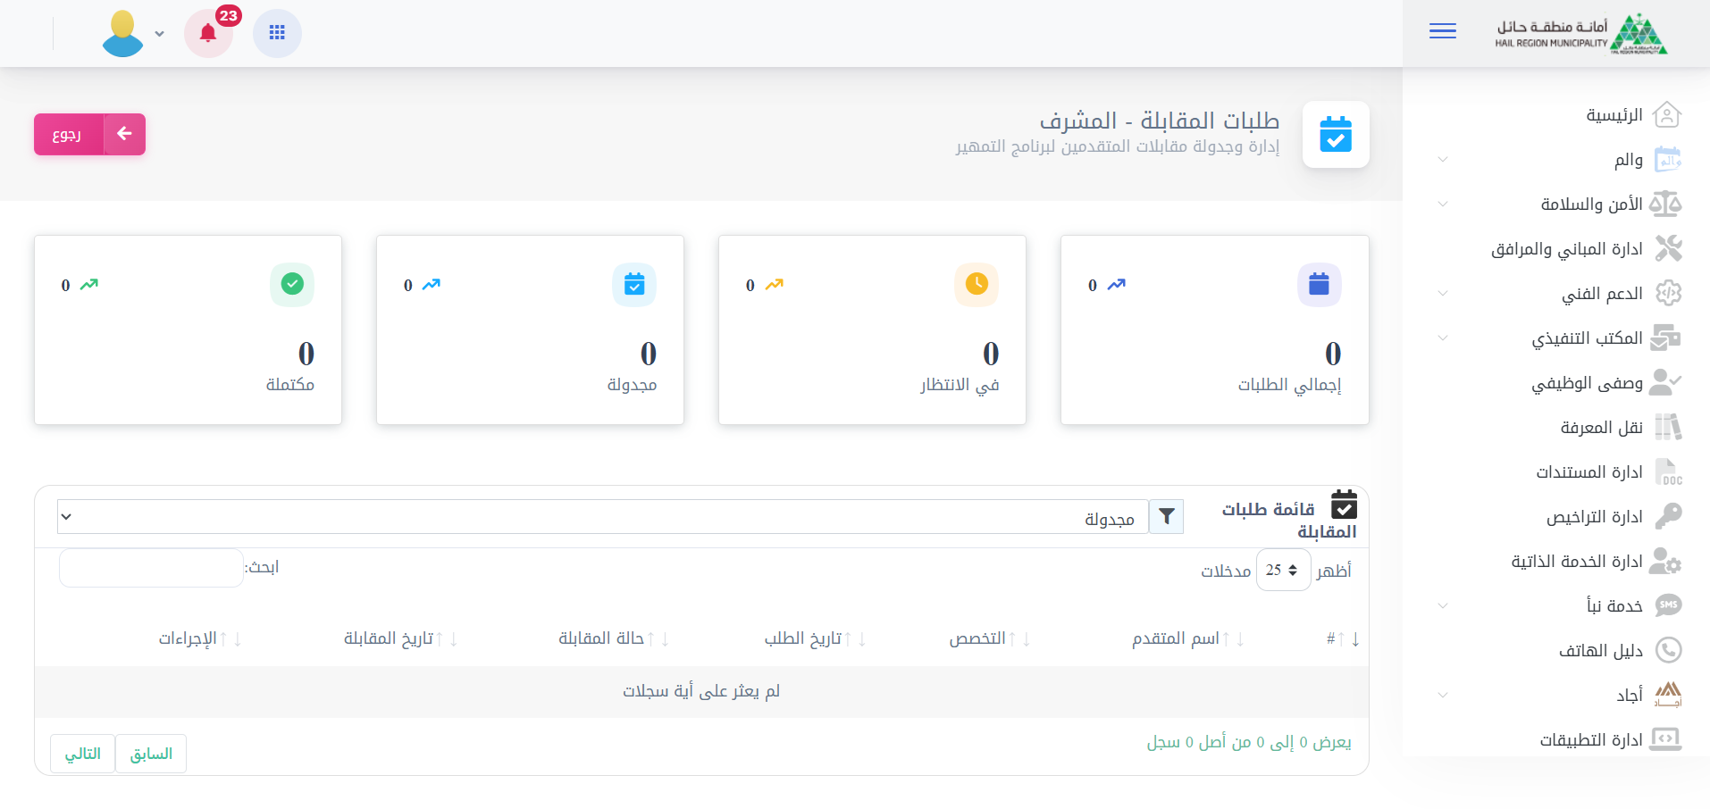This screenshot has height=809, width=1710.
Task: Click the total requests calendar icon
Action: tap(1319, 285)
